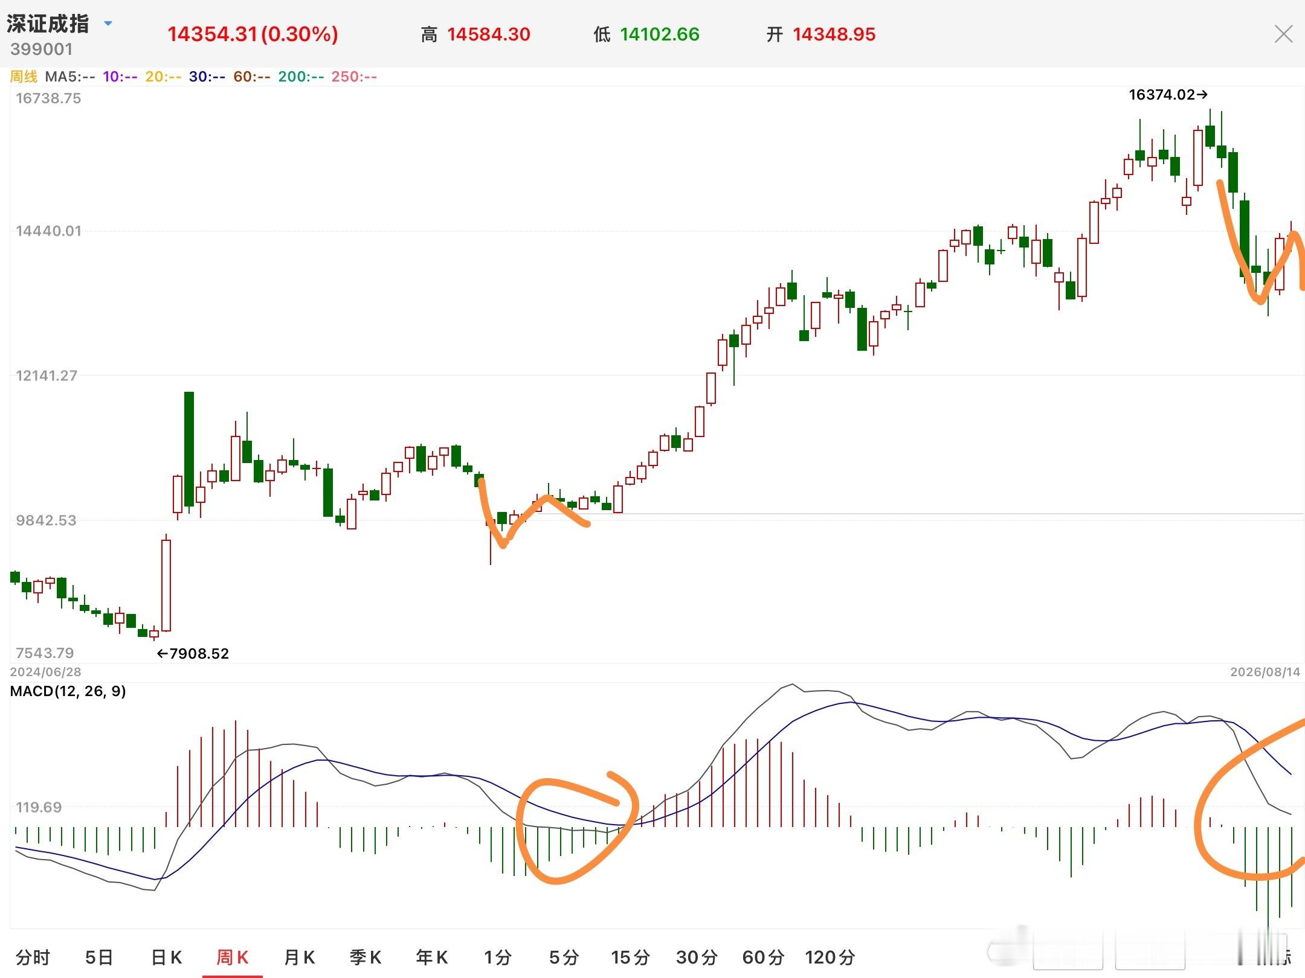Choose the 60分 interval

point(764,957)
